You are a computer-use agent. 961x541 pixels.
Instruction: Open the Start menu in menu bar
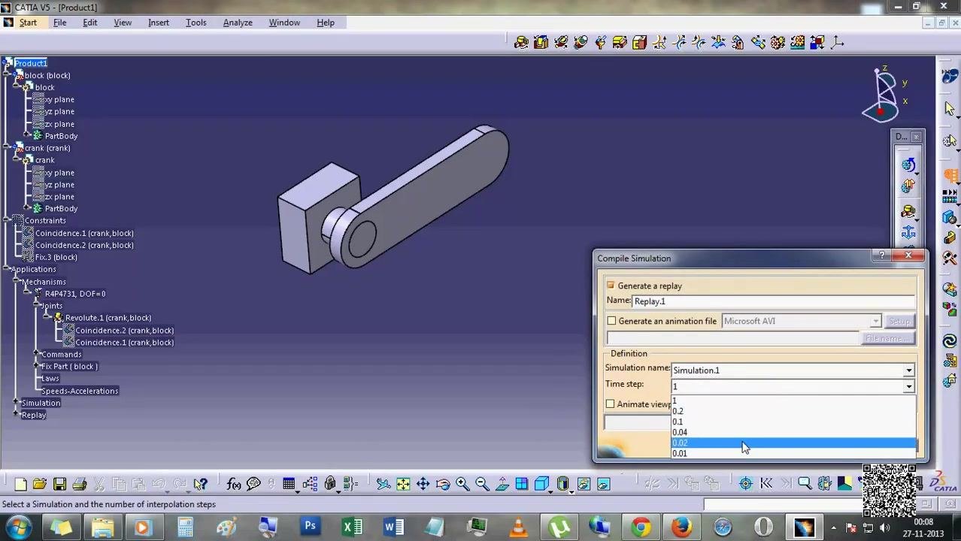(28, 23)
